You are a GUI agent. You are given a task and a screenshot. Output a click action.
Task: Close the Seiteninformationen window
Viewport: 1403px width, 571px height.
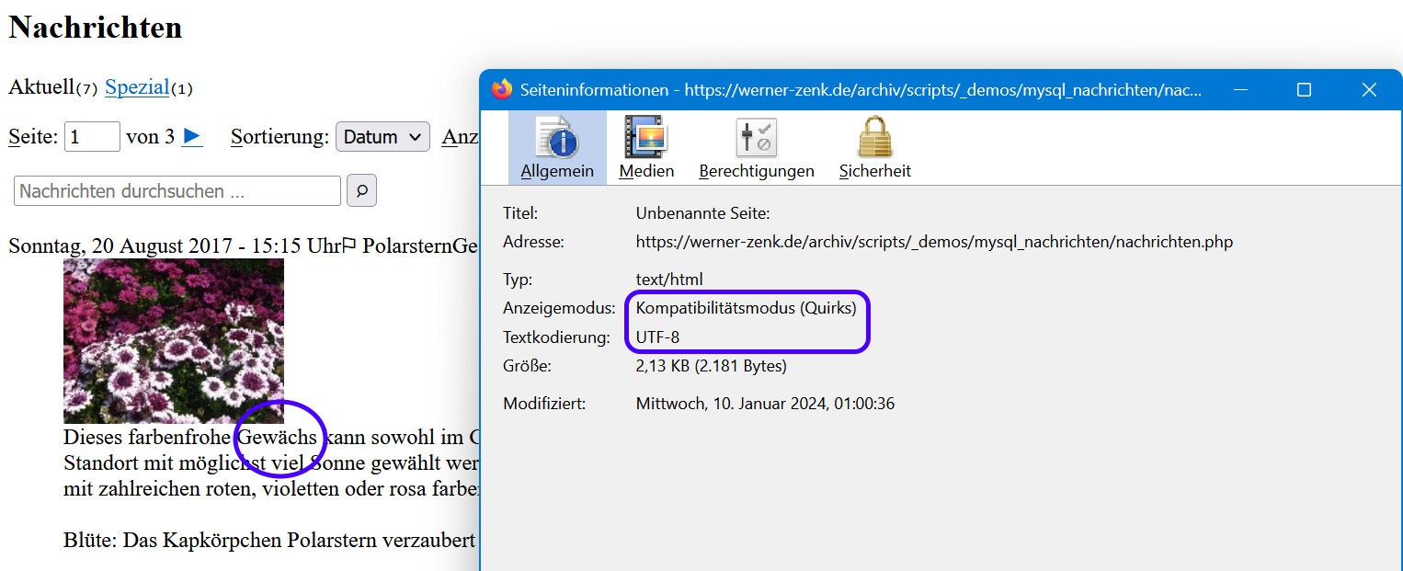(x=1369, y=90)
